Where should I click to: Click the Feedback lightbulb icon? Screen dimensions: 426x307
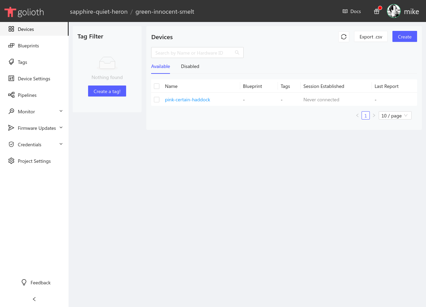(24, 282)
